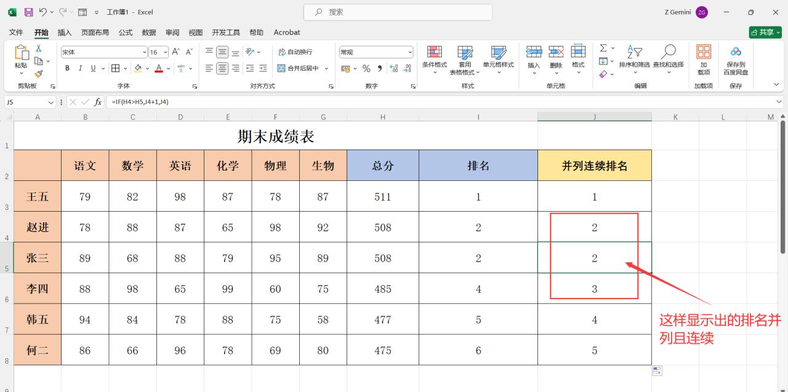Click the Conditional Formatting icon

point(435,52)
